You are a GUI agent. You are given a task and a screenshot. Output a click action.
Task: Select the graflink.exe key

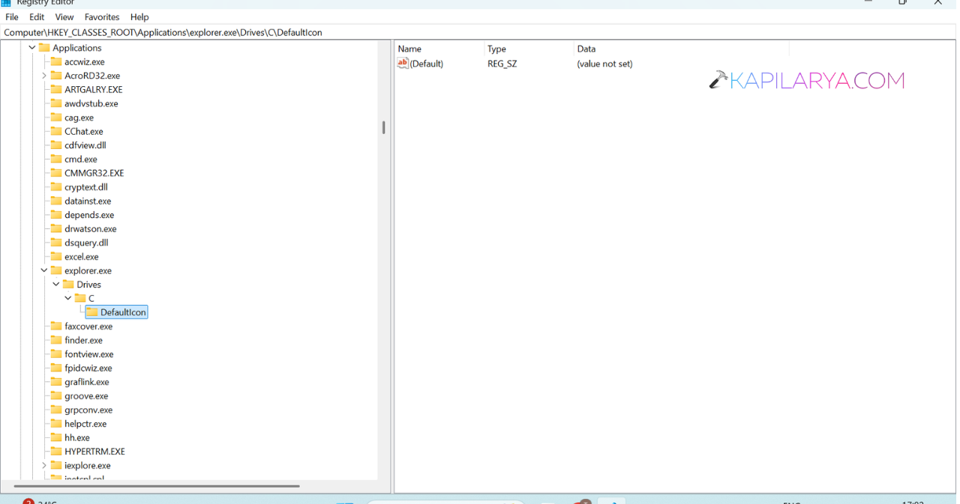click(87, 382)
